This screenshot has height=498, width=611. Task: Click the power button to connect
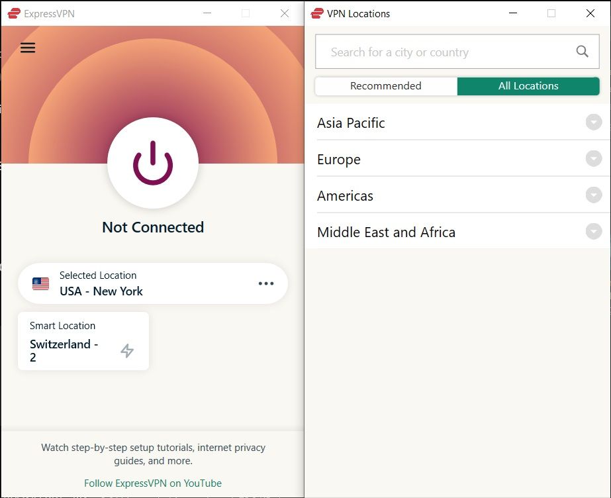click(152, 162)
